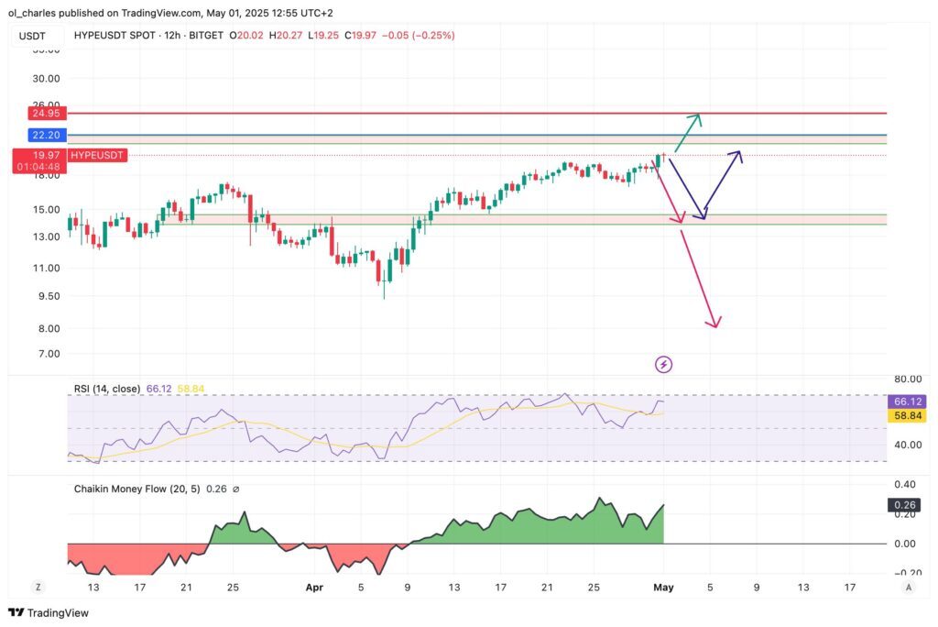Click the Z timezone icon below chart
The width and height of the screenshot is (938, 627).
click(x=38, y=586)
